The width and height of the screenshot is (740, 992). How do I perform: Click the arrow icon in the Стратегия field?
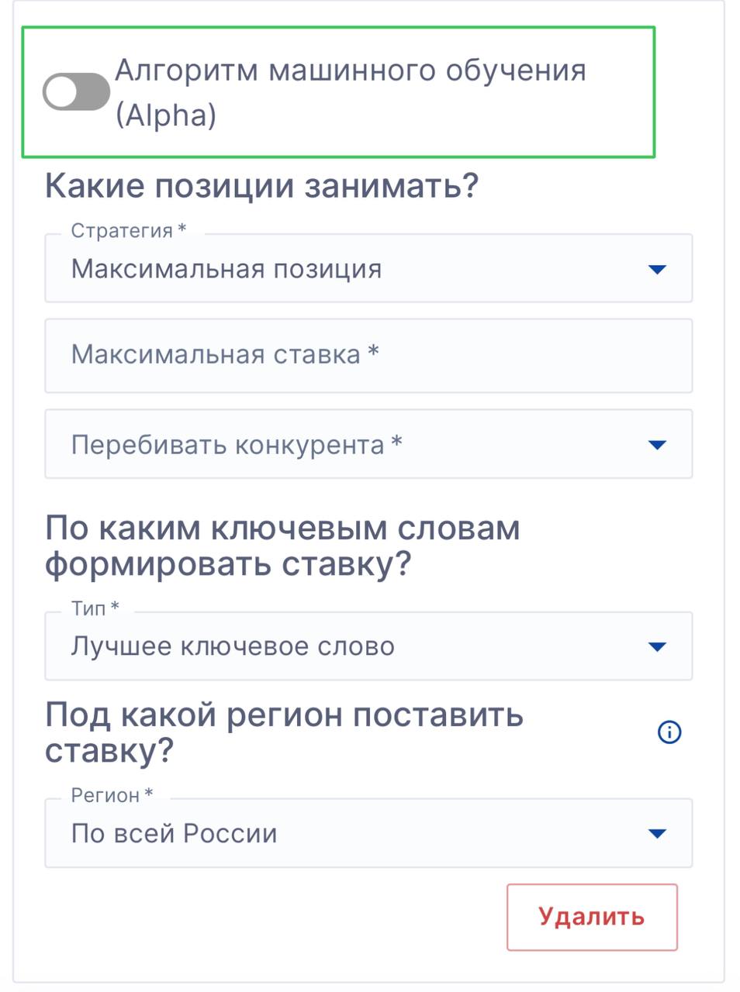coord(657,270)
